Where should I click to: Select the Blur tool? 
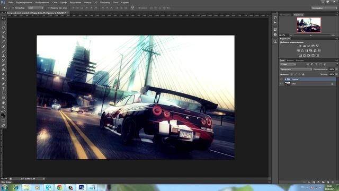click(3, 74)
